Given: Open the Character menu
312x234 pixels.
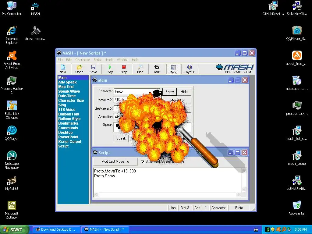Looking at the screenshot, I should point(83,60).
